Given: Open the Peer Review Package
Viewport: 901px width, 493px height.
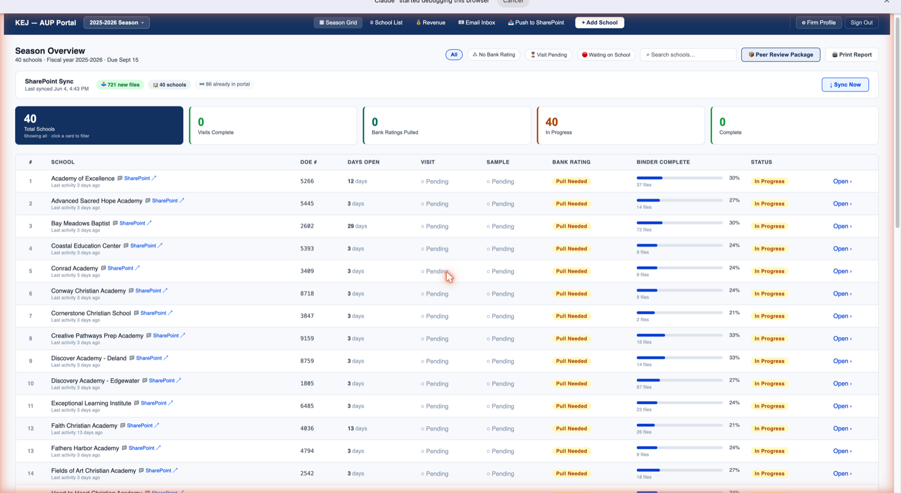Looking at the screenshot, I should pyautogui.click(x=780, y=55).
